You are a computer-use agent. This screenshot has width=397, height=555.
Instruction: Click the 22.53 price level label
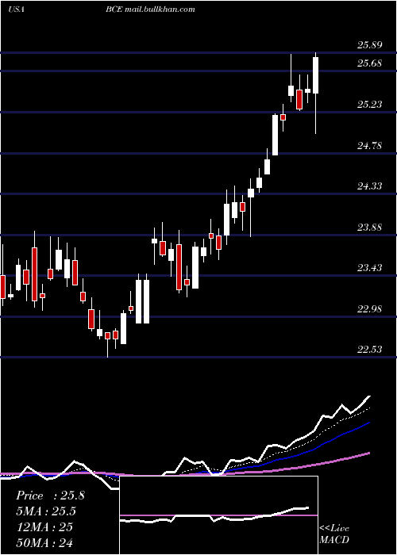pyautogui.click(x=369, y=350)
